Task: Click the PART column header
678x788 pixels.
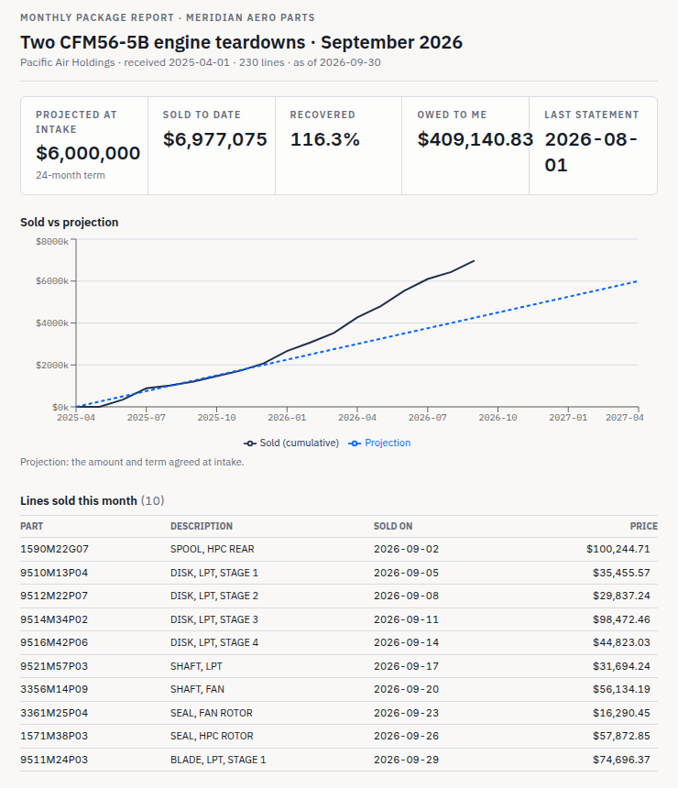Action: point(32,526)
